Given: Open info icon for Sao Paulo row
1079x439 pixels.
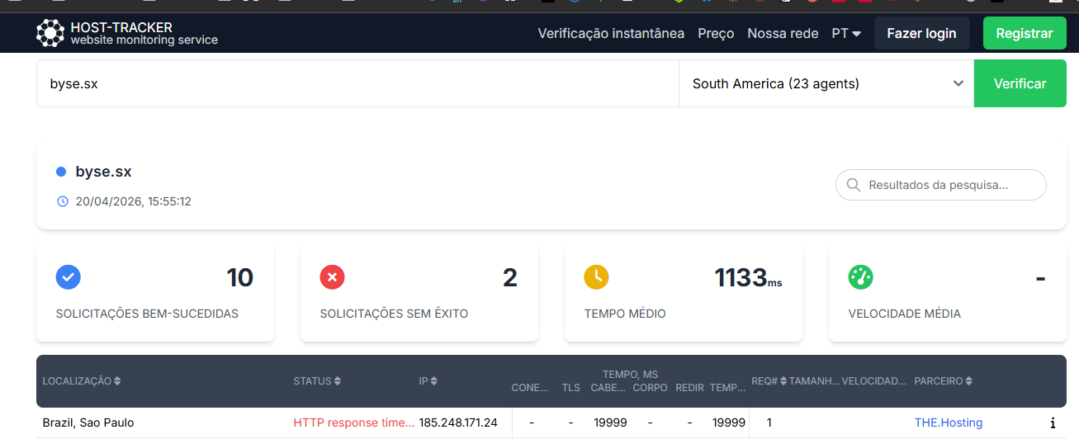Looking at the screenshot, I should click(x=1053, y=423).
